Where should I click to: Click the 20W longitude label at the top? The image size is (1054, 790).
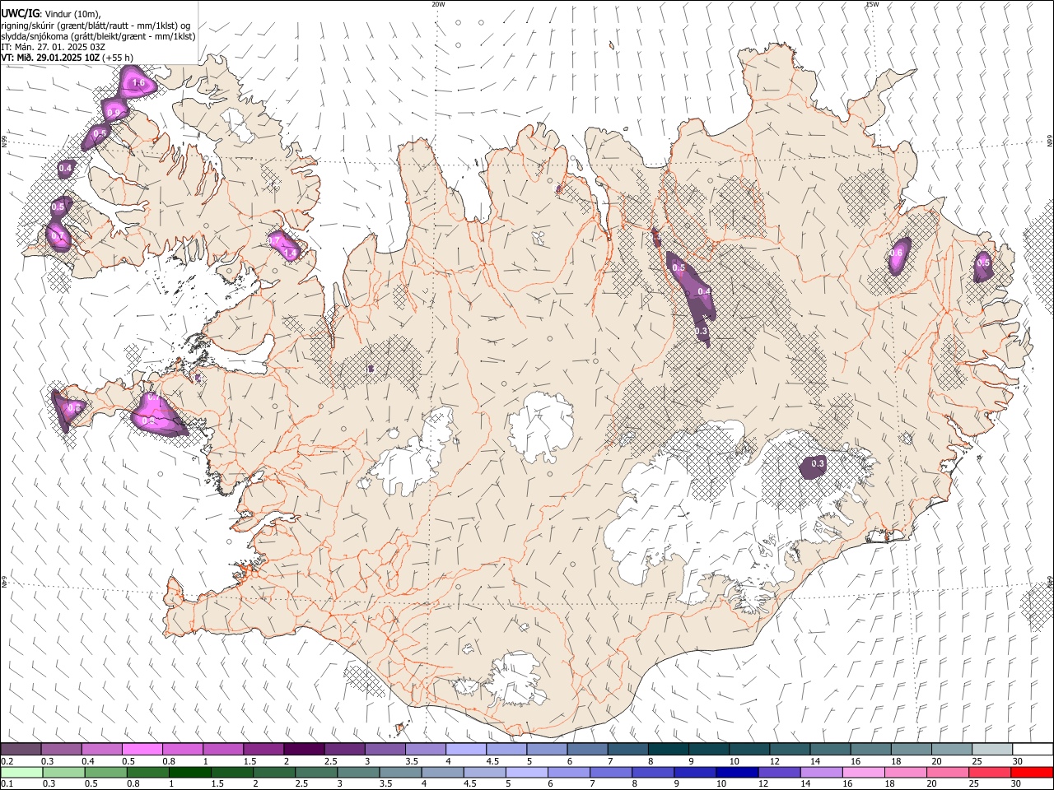coord(438,4)
